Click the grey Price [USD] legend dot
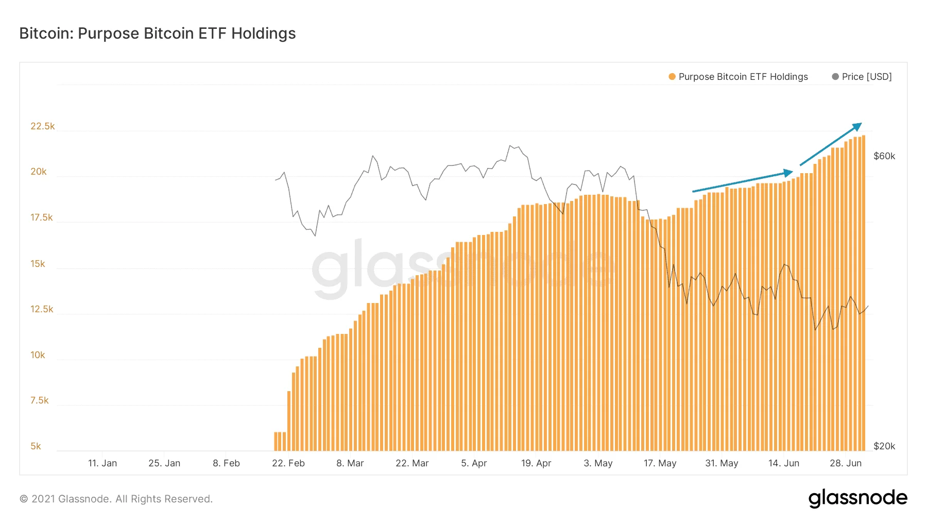 (835, 77)
